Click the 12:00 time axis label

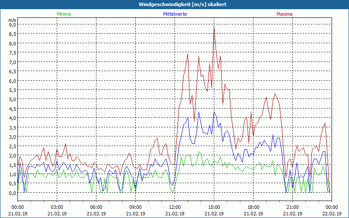point(175,208)
